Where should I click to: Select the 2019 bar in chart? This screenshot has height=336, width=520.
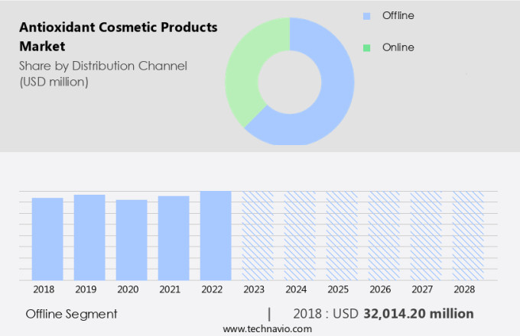coord(89,237)
